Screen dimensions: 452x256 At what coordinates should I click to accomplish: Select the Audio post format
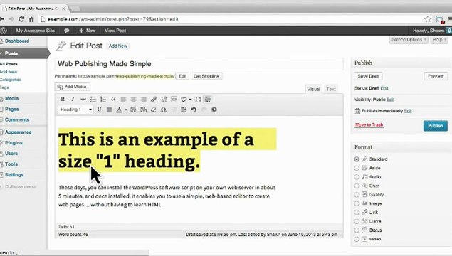pyautogui.click(x=357, y=177)
